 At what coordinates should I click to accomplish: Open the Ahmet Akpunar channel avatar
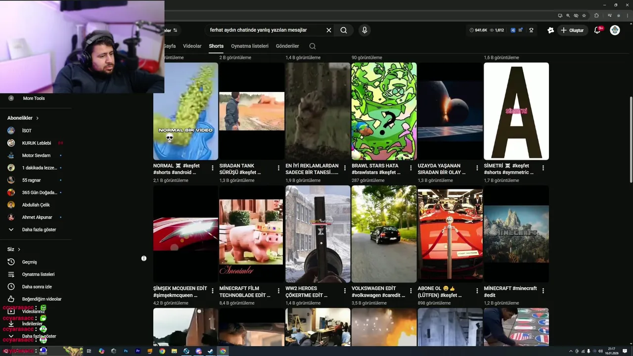[x=11, y=217]
